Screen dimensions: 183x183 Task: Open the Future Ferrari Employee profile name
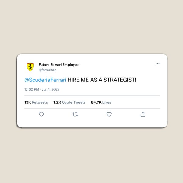pos(59,65)
